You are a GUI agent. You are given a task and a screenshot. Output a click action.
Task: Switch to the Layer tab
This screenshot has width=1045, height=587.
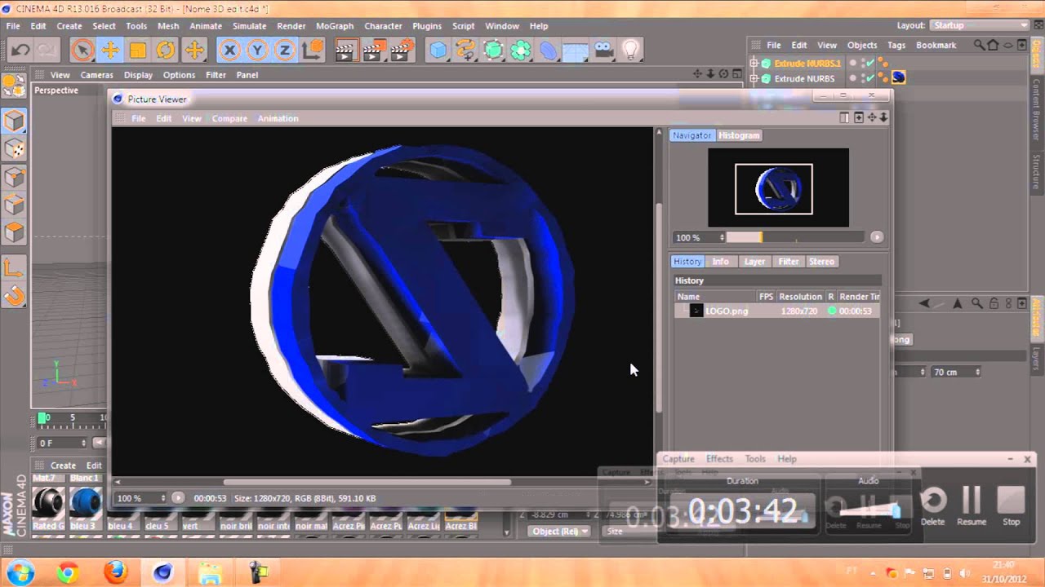(x=754, y=262)
